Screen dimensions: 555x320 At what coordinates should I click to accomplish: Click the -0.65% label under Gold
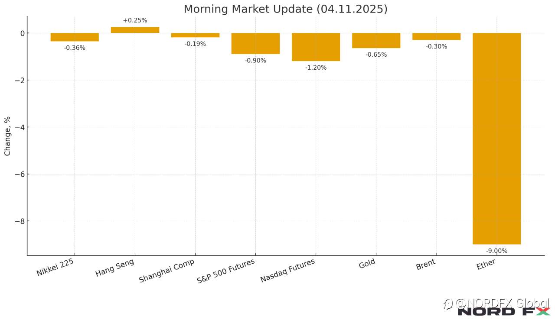coord(376,55)
